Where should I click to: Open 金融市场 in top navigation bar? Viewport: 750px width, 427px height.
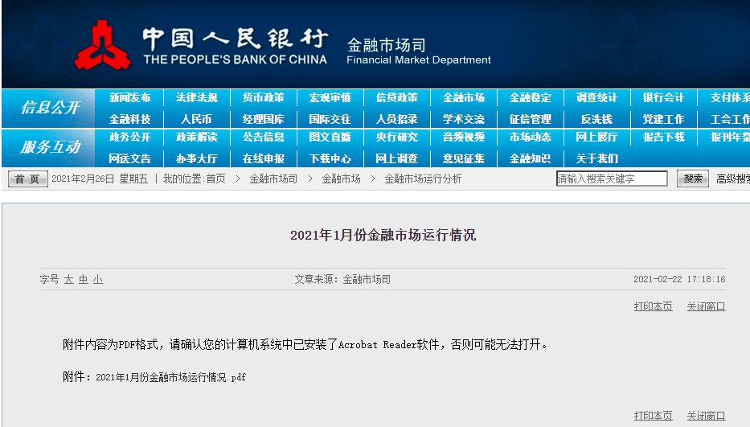point(464,97)
